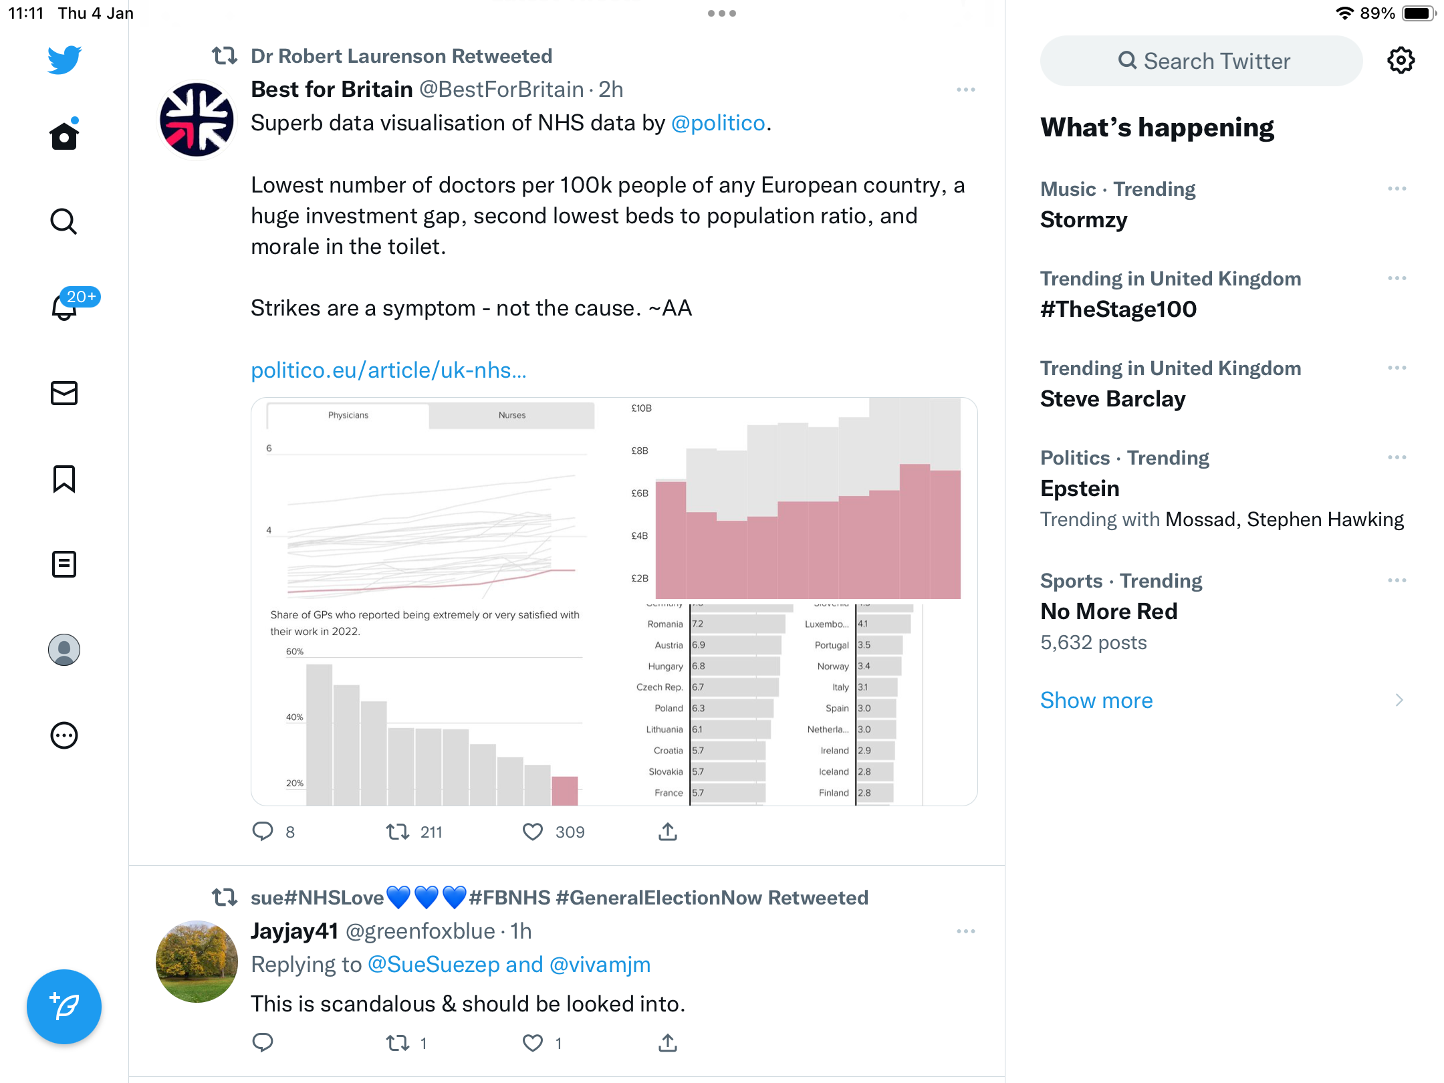The width and height of the screenshot is (1444, 1083).
Task: Open the Explore magnifier icon in sidebar
Action: click(64, 221)
